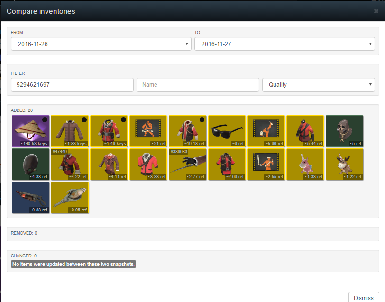Select the red pyro suit ~5.44 ref item

[x=305, y=131]
